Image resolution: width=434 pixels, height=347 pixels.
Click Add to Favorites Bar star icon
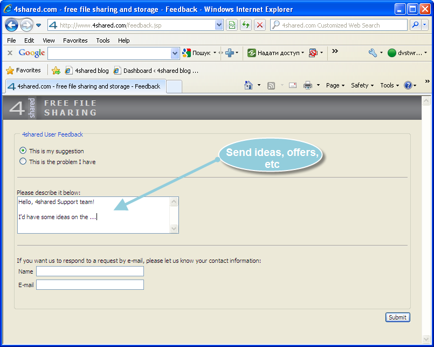click(56, 71)
